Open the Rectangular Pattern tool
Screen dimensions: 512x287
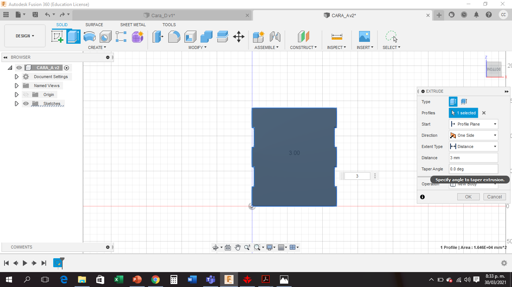[x=121, y=37]
